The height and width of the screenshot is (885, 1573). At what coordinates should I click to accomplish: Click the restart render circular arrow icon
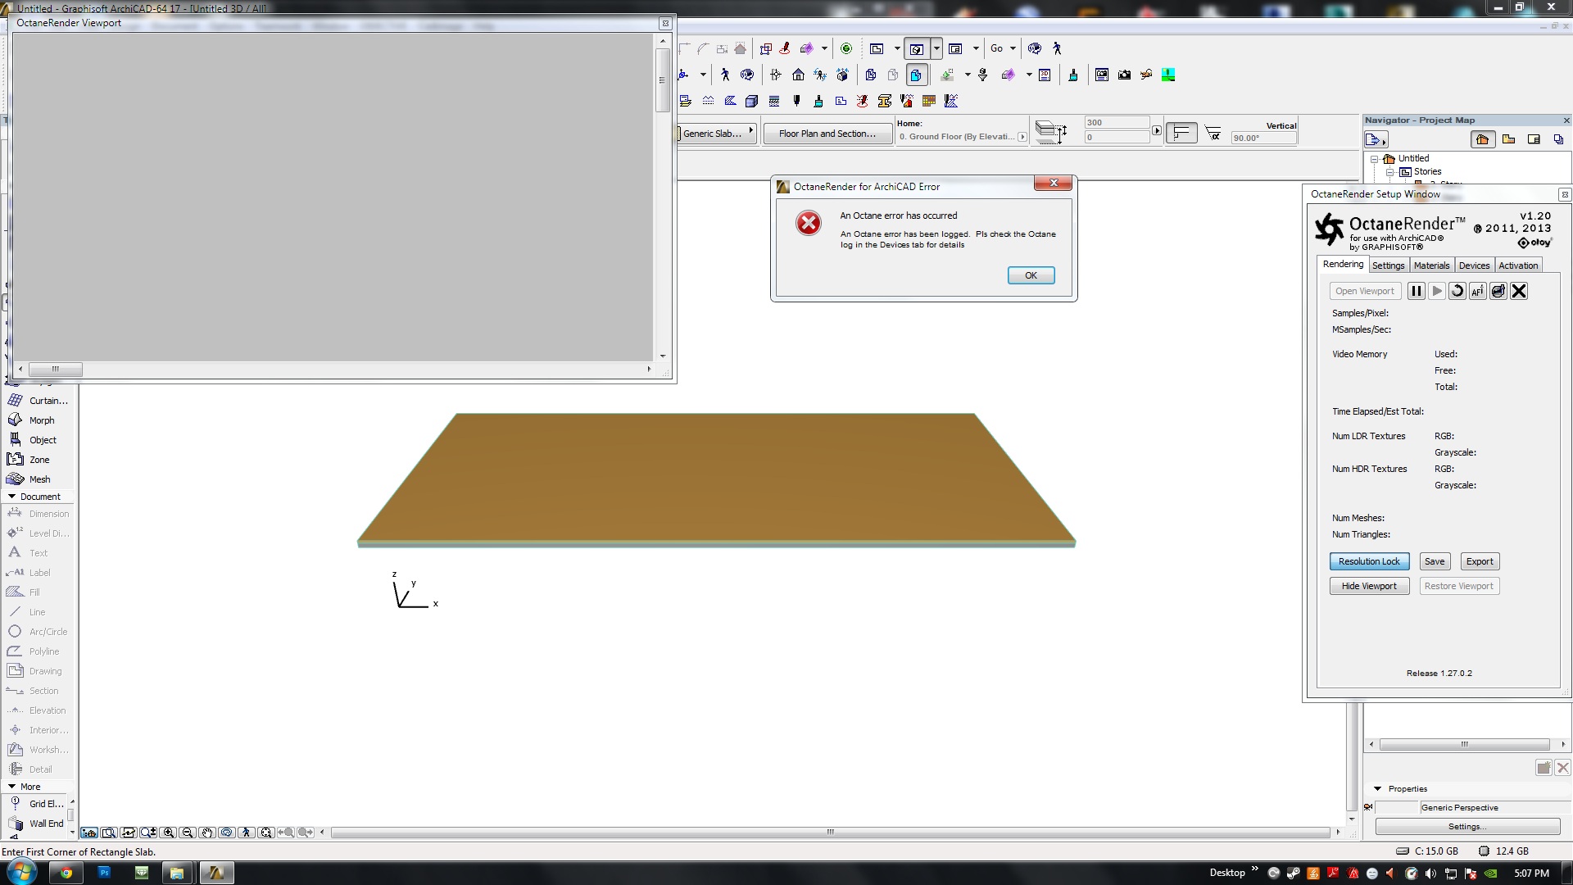coord(1457,291)
